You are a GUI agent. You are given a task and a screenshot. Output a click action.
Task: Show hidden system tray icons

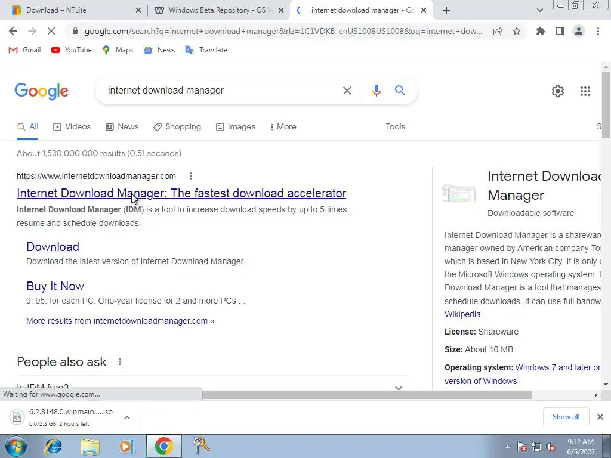click(507, 447)
